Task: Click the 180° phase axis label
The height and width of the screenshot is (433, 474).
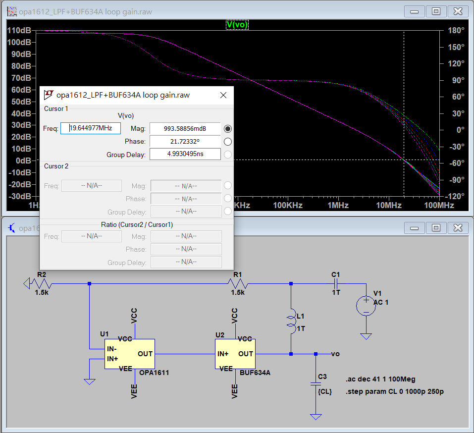Action: pyautogui.click(x=456, y=30)
